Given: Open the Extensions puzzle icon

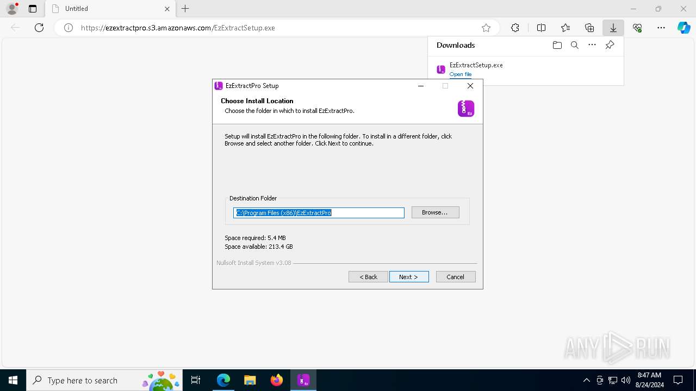Looking at the screenshot, I should 515,28.
